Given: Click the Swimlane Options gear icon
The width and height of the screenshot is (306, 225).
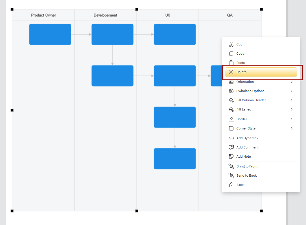Looking at the screenshot, I should (231, 91).
